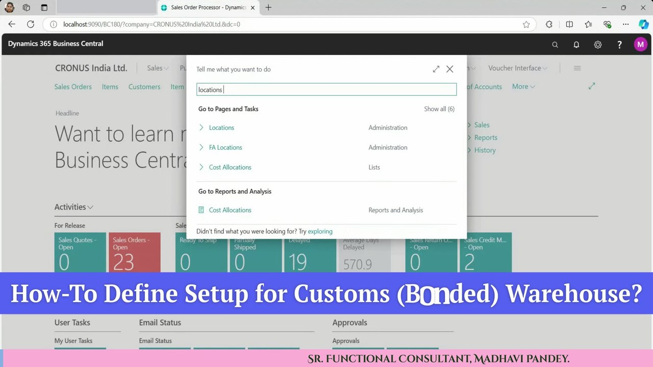The height and width of the screenshot is (367, 653).
Task: Click the hamburger menu icon near Voucher Interface
Action: [x=577, y=68]
